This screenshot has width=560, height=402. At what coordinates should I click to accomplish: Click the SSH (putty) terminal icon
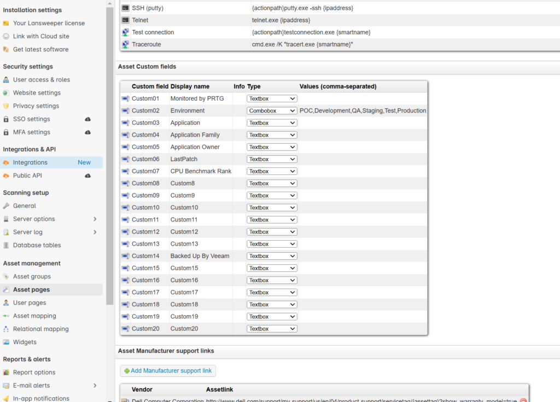point(124,8)
